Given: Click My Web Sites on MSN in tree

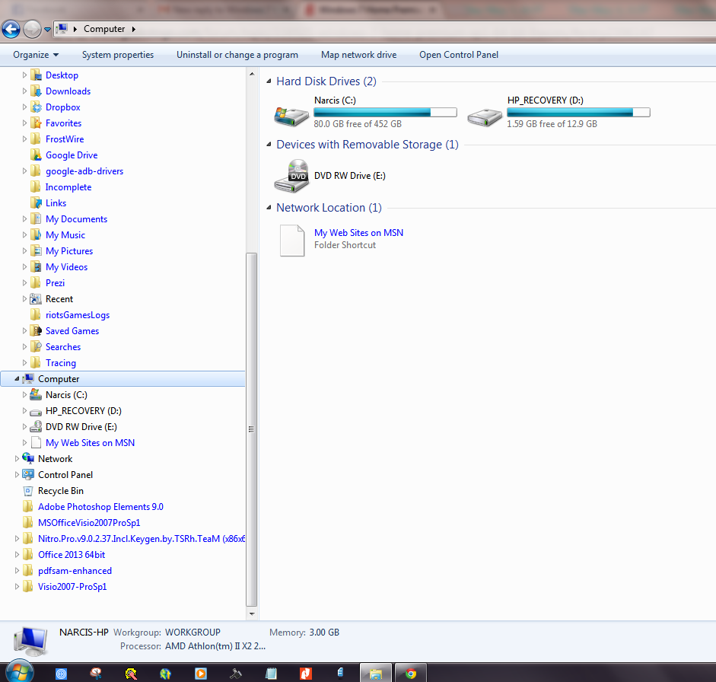Looking at the screenshot, I should click(90, 443).
